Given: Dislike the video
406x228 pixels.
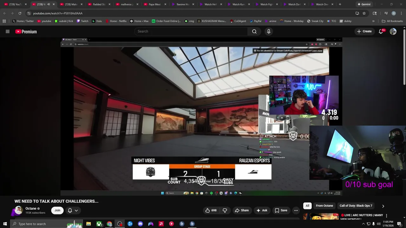Looking at the screenshot, I should (225, 210).
